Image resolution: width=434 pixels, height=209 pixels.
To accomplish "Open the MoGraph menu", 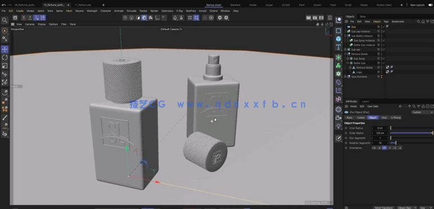I will coord(92,11).
